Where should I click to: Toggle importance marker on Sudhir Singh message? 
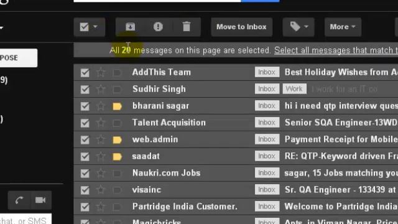117,90
